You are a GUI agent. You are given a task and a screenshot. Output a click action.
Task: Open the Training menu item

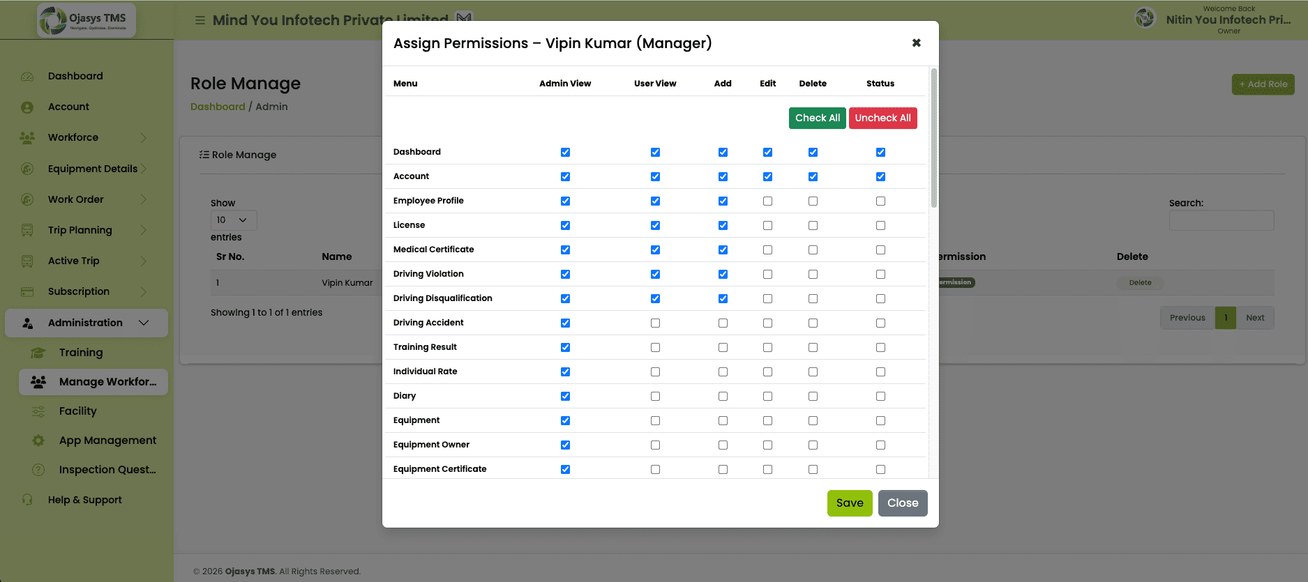point(81,353)
